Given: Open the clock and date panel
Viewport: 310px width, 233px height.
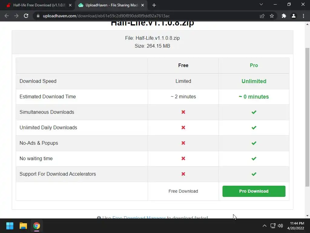Looking at the screenshot, I should (x=295, y=226).
